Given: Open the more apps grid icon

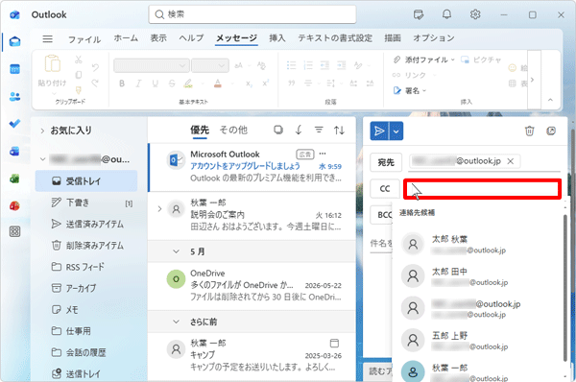Looking at the screenshot, I should pos(15,231).
